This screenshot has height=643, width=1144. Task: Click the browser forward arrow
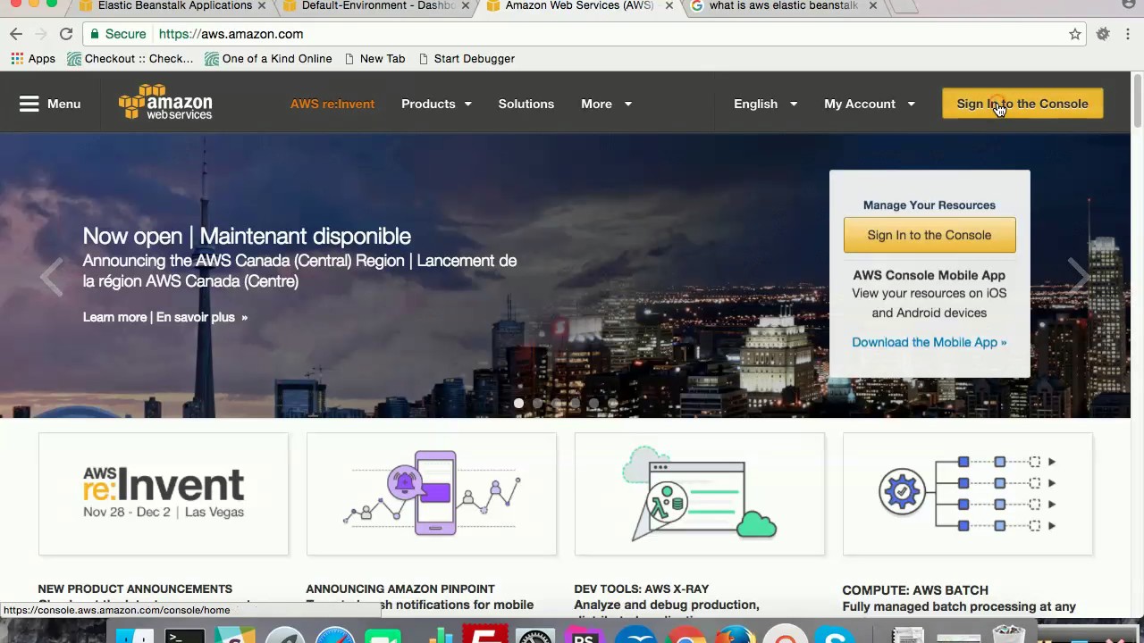coord(40,34)
